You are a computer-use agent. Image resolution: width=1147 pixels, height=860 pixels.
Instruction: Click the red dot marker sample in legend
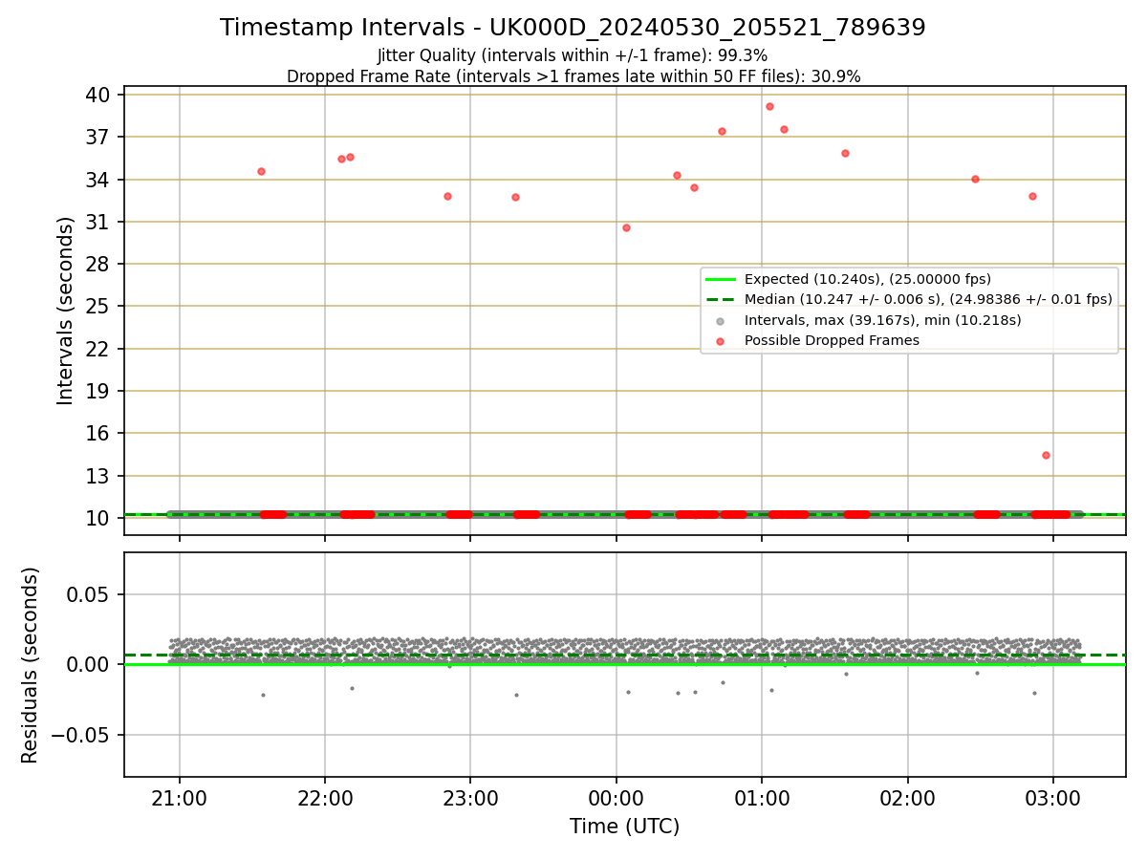coord(721,340)
